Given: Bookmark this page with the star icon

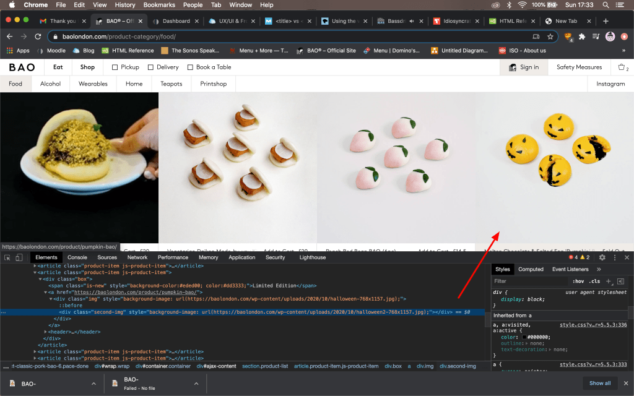Looking at the screenshot, I should [550, 37].
